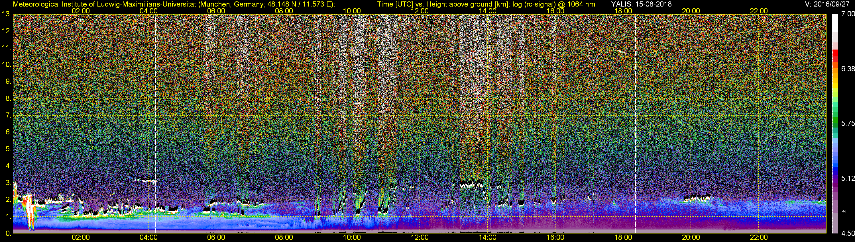Click the 1 km height axis label
The width and height of the screenshot is (855, 242).
[x=8, y=216]
